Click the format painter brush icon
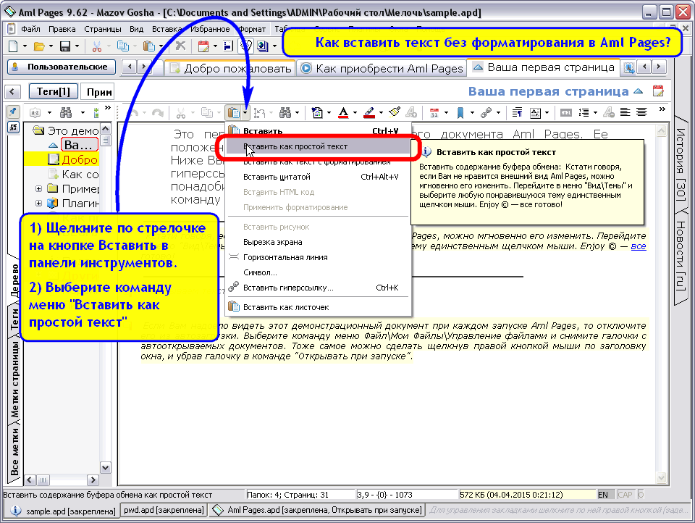Screen dimensions: 695x523 coord(395,112)
